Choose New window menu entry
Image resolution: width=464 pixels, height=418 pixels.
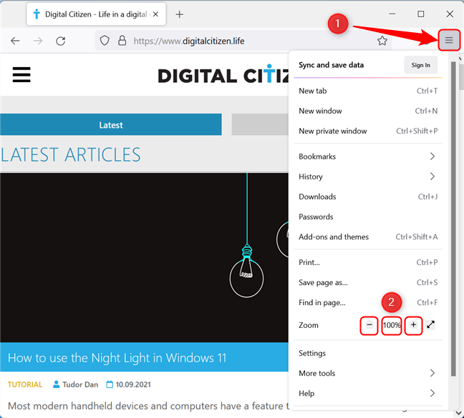point(368,111)
